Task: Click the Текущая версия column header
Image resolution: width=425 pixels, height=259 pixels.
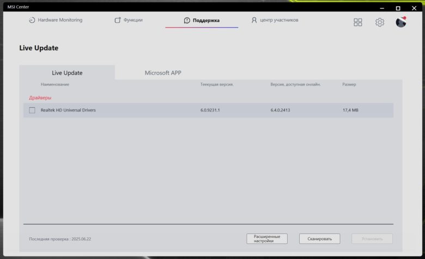Action: click(x=217, y=84)
